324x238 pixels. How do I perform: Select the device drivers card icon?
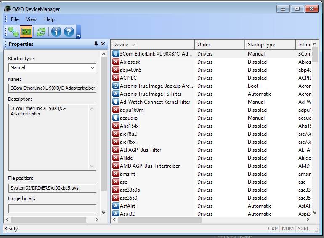[27, 32]
